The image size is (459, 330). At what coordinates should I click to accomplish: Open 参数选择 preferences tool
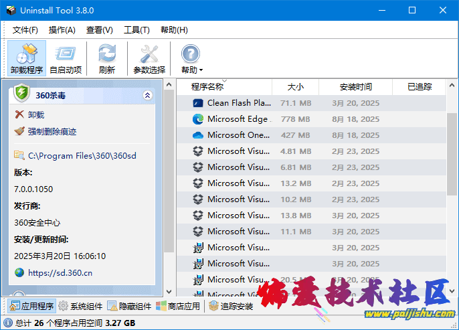click(149, 58)
